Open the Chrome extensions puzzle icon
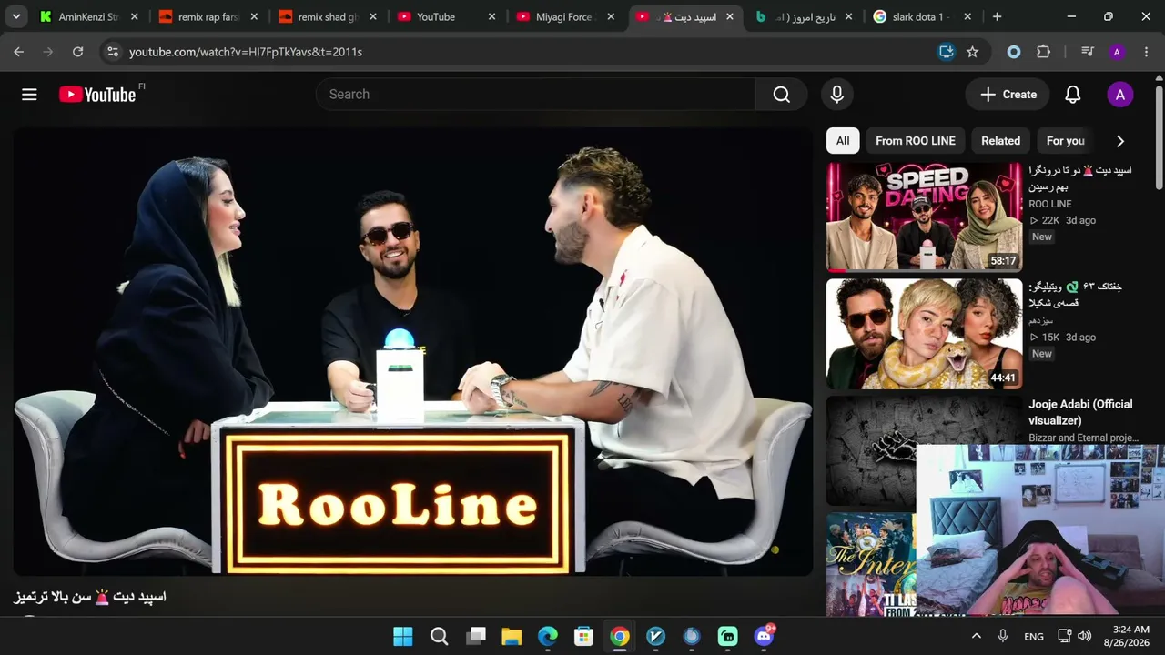 pyautogui.click(x=1043, y=52)
